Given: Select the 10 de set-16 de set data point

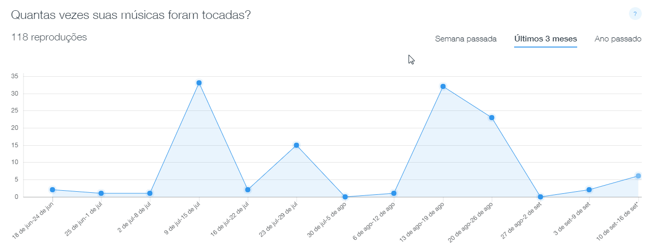Looking at the screenshot, I should (x=638, y=176).
